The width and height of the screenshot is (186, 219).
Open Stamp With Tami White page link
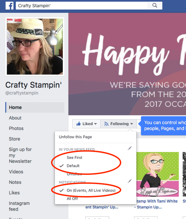[156, 204]
